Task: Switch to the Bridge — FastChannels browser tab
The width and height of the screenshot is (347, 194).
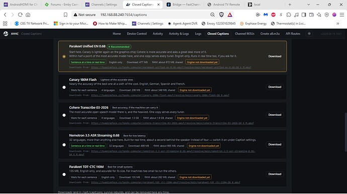Action: (183, 5)
